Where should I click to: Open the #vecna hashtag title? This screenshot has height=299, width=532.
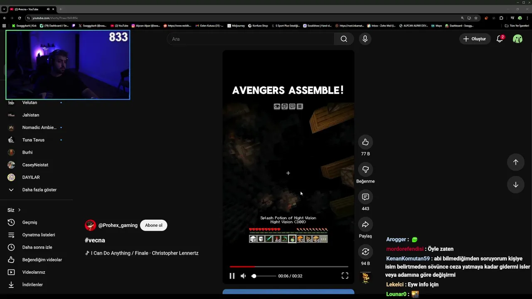[95, 240]
